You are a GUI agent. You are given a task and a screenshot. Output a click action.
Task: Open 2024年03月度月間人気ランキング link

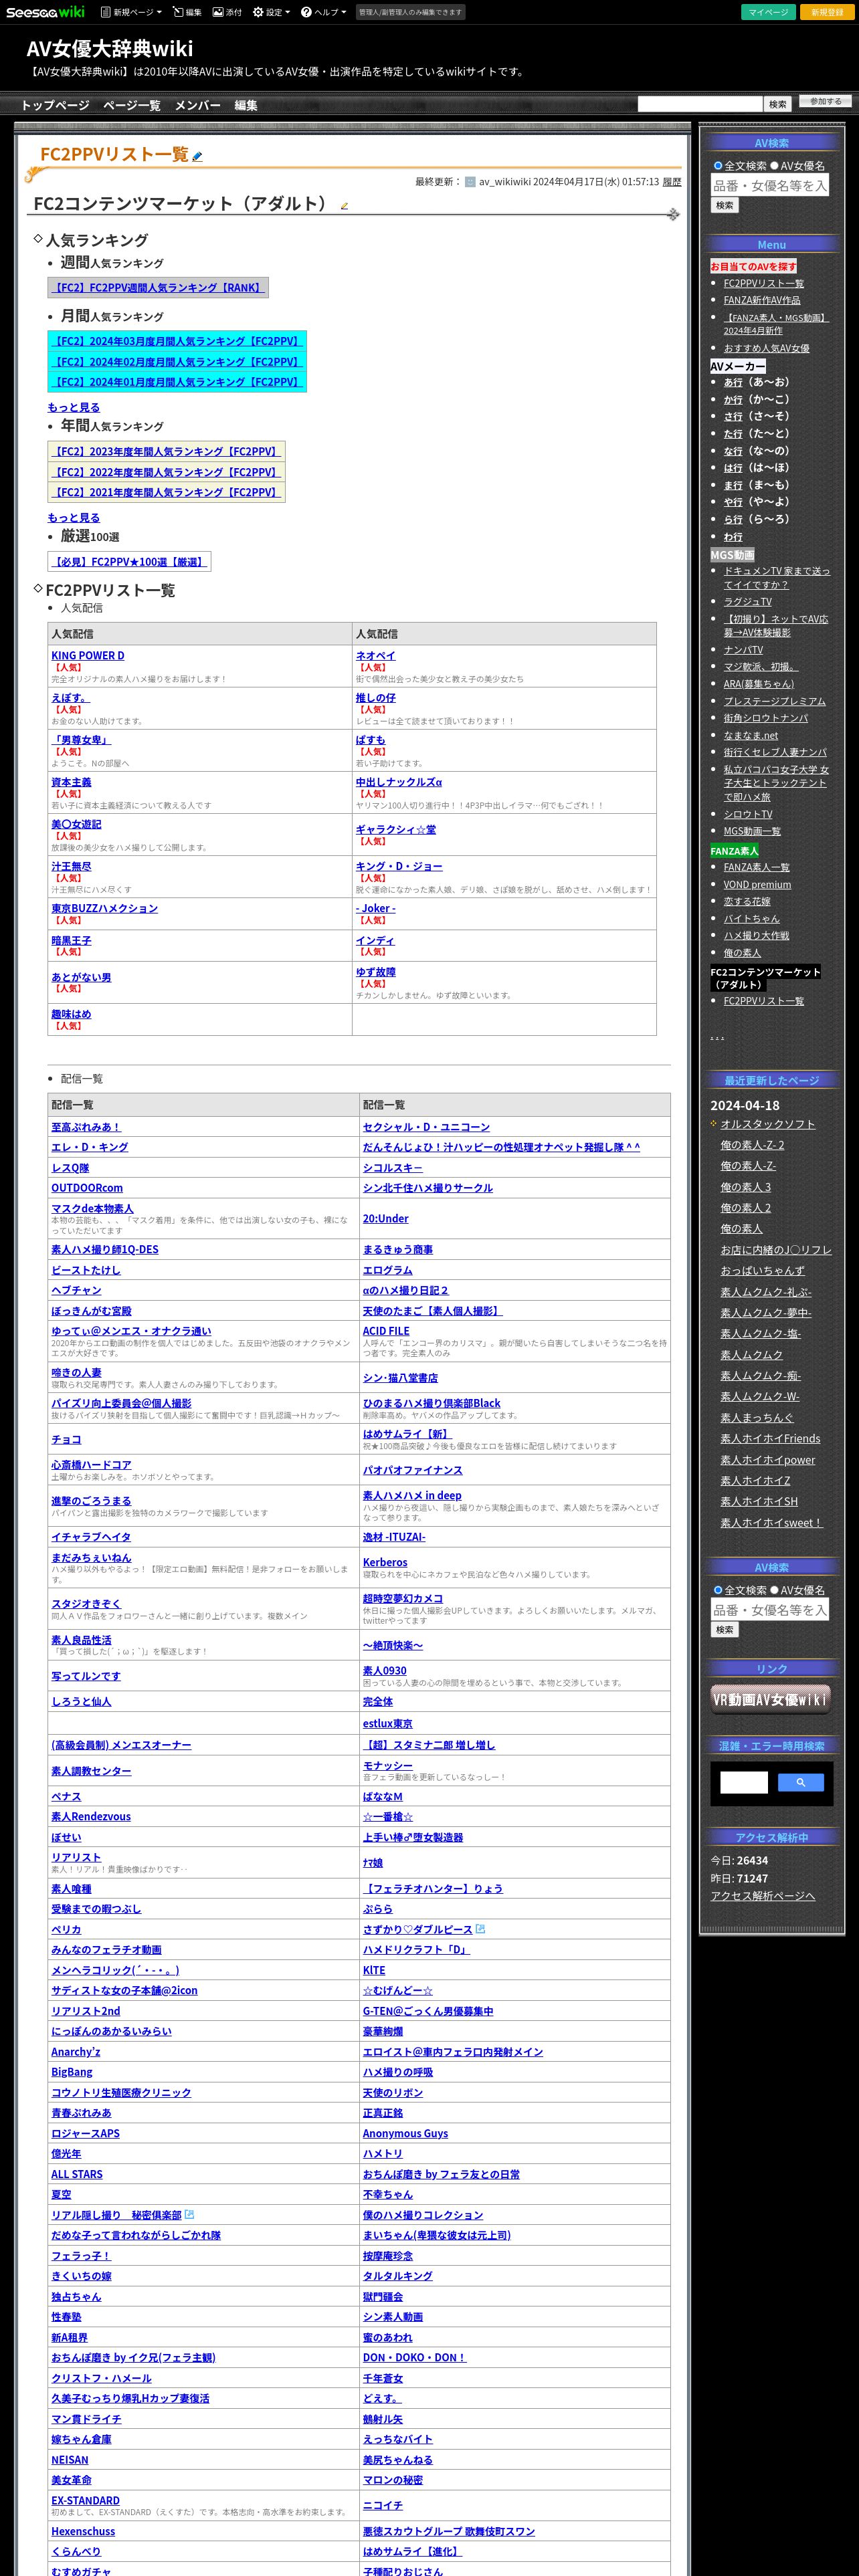(177, 341)
